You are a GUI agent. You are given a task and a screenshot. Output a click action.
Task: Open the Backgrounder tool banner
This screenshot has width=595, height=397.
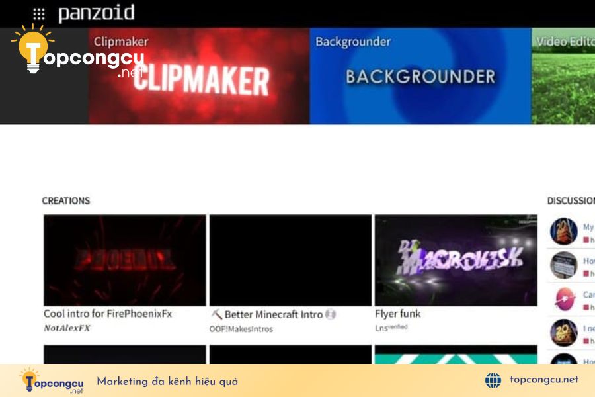coord(420,76)
